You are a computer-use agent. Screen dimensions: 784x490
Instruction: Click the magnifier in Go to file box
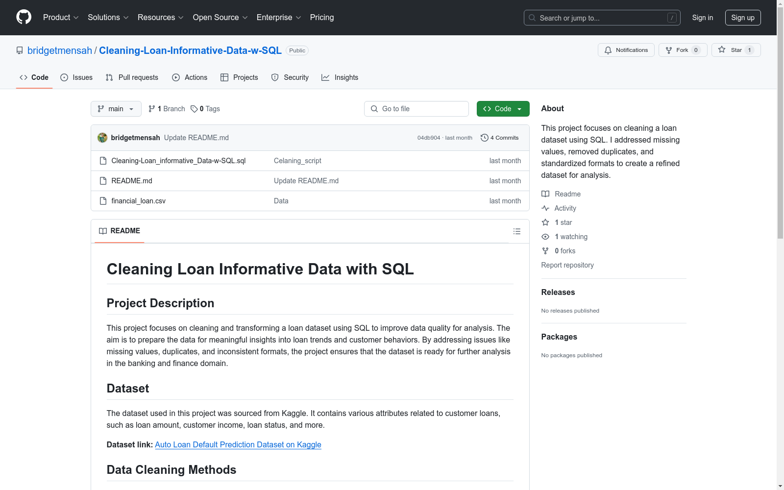pos(374,109)
